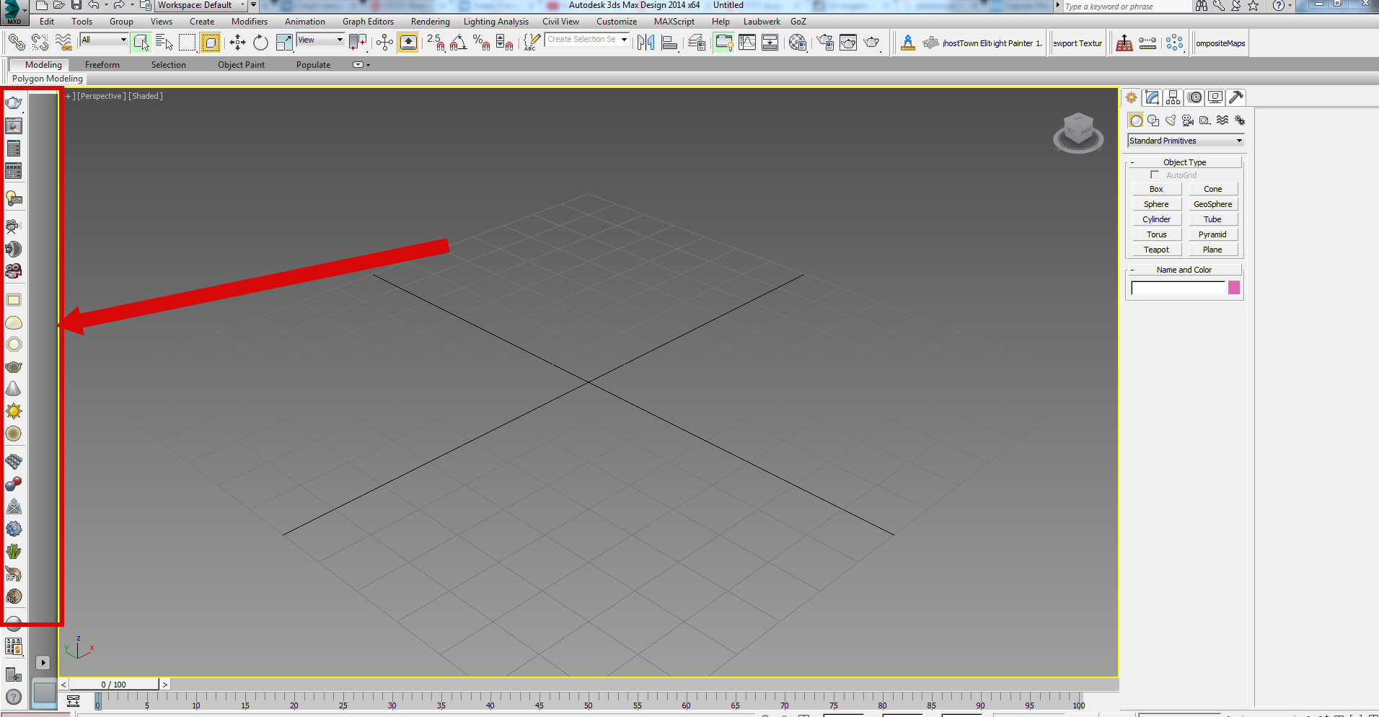Open the Render Setup dialog

click(825, 43)
